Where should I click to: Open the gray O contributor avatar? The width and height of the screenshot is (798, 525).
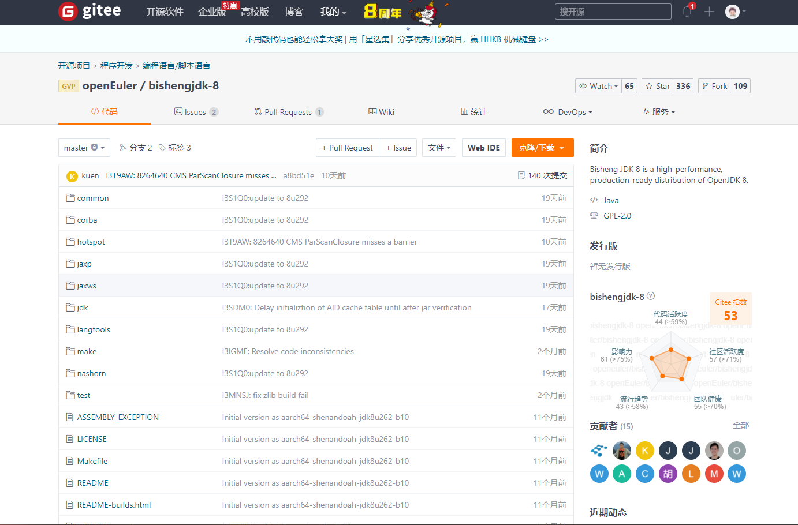click(x=737, y=451)
